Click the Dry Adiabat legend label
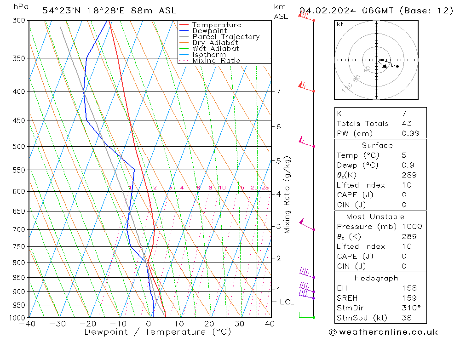Image resolution: width=460 pixels, height=337 pixels. coord(215,43)
